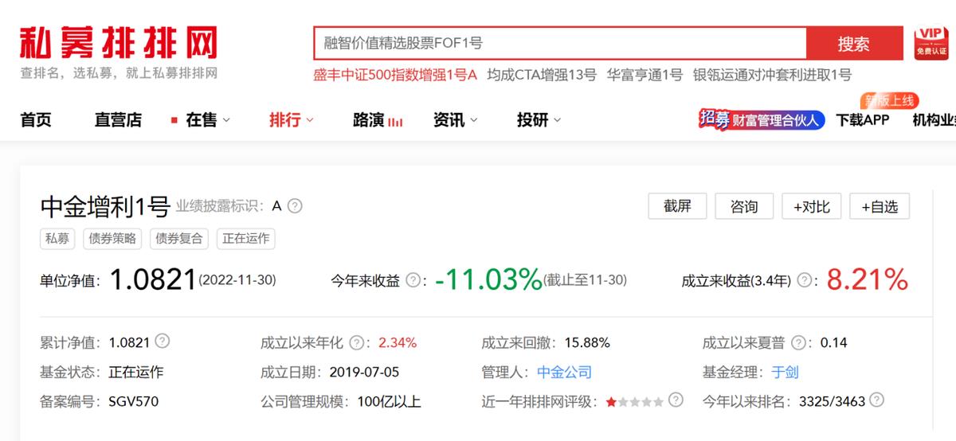Click help icon next to star rating
The height and width of the screenshot is (441, 956).
coord(676,400)
